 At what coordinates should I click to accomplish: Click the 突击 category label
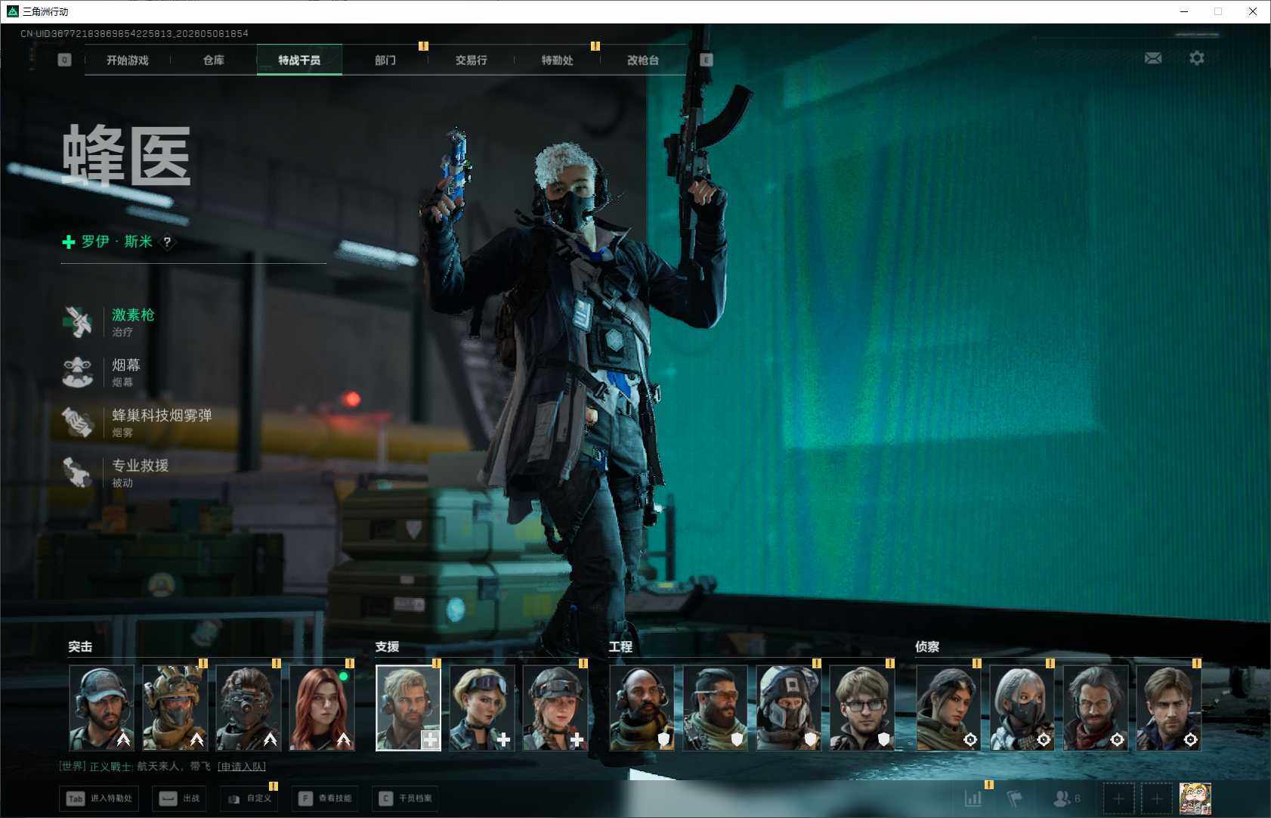tap(80, 646)
